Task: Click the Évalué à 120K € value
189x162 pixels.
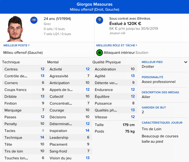Action: tap(125, 23)
